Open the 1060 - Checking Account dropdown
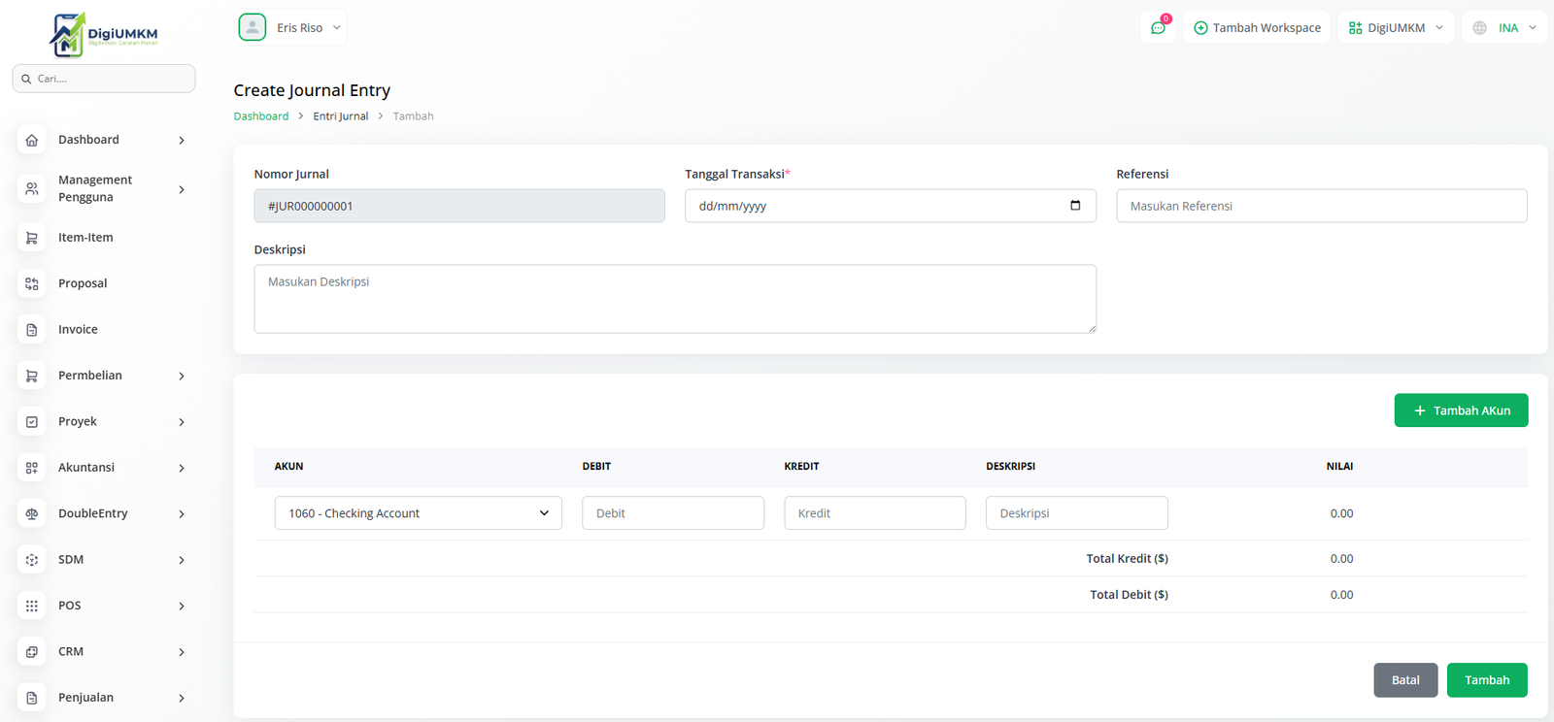This screenshot has height=722, width=1554. pos(418,513)
